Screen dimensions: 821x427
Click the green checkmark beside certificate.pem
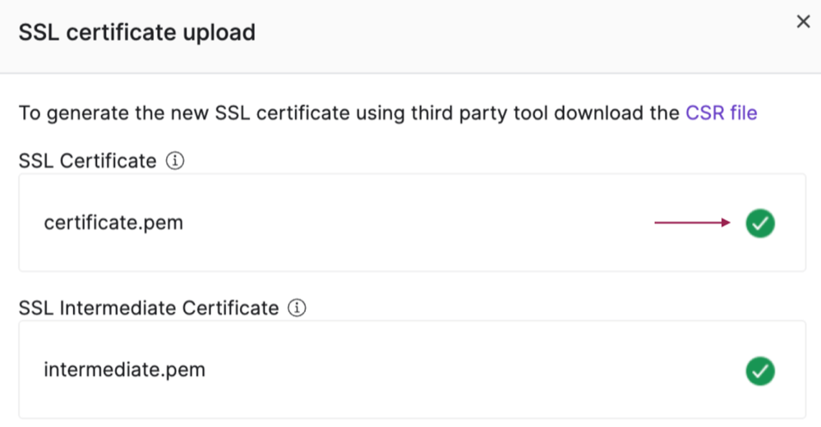point(760,223)
